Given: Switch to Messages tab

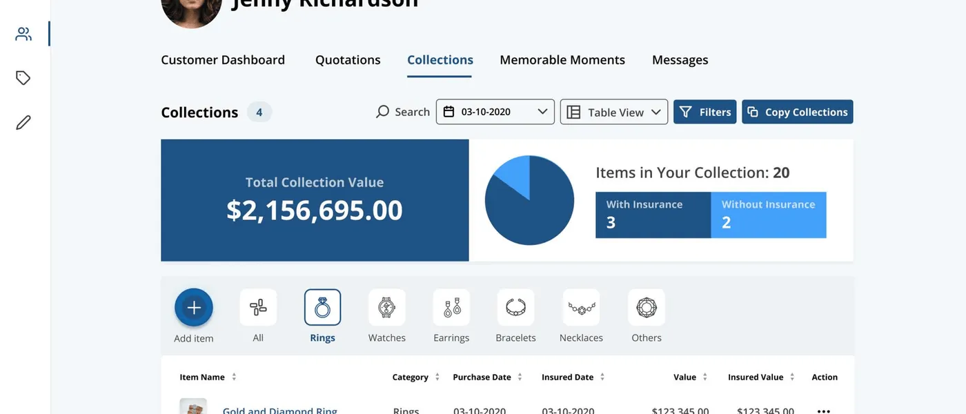Looking at the screenshot, I should pyautogui.click(x=680, y=60).
